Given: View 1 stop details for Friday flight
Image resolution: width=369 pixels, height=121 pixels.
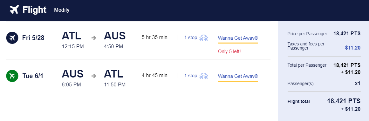Looking at the screenshot, I should [x=191, y=37].
